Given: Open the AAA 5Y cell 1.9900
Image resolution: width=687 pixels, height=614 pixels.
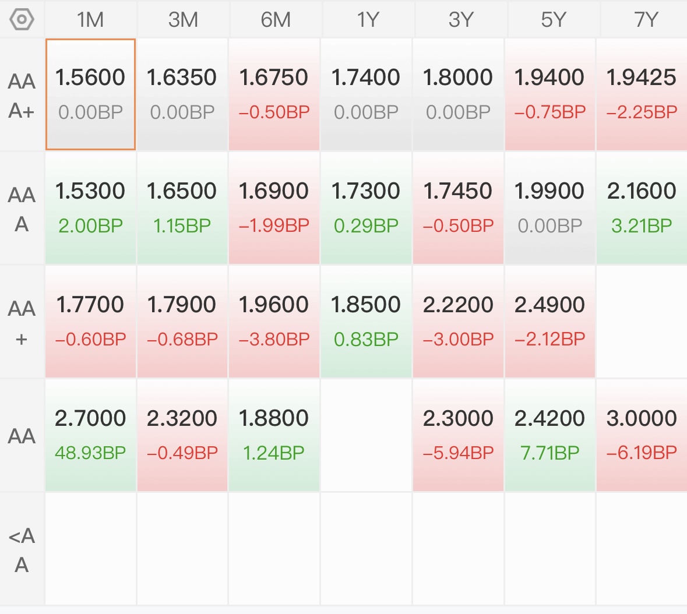Looking at the screenshot, I should [x=549, y=208].
